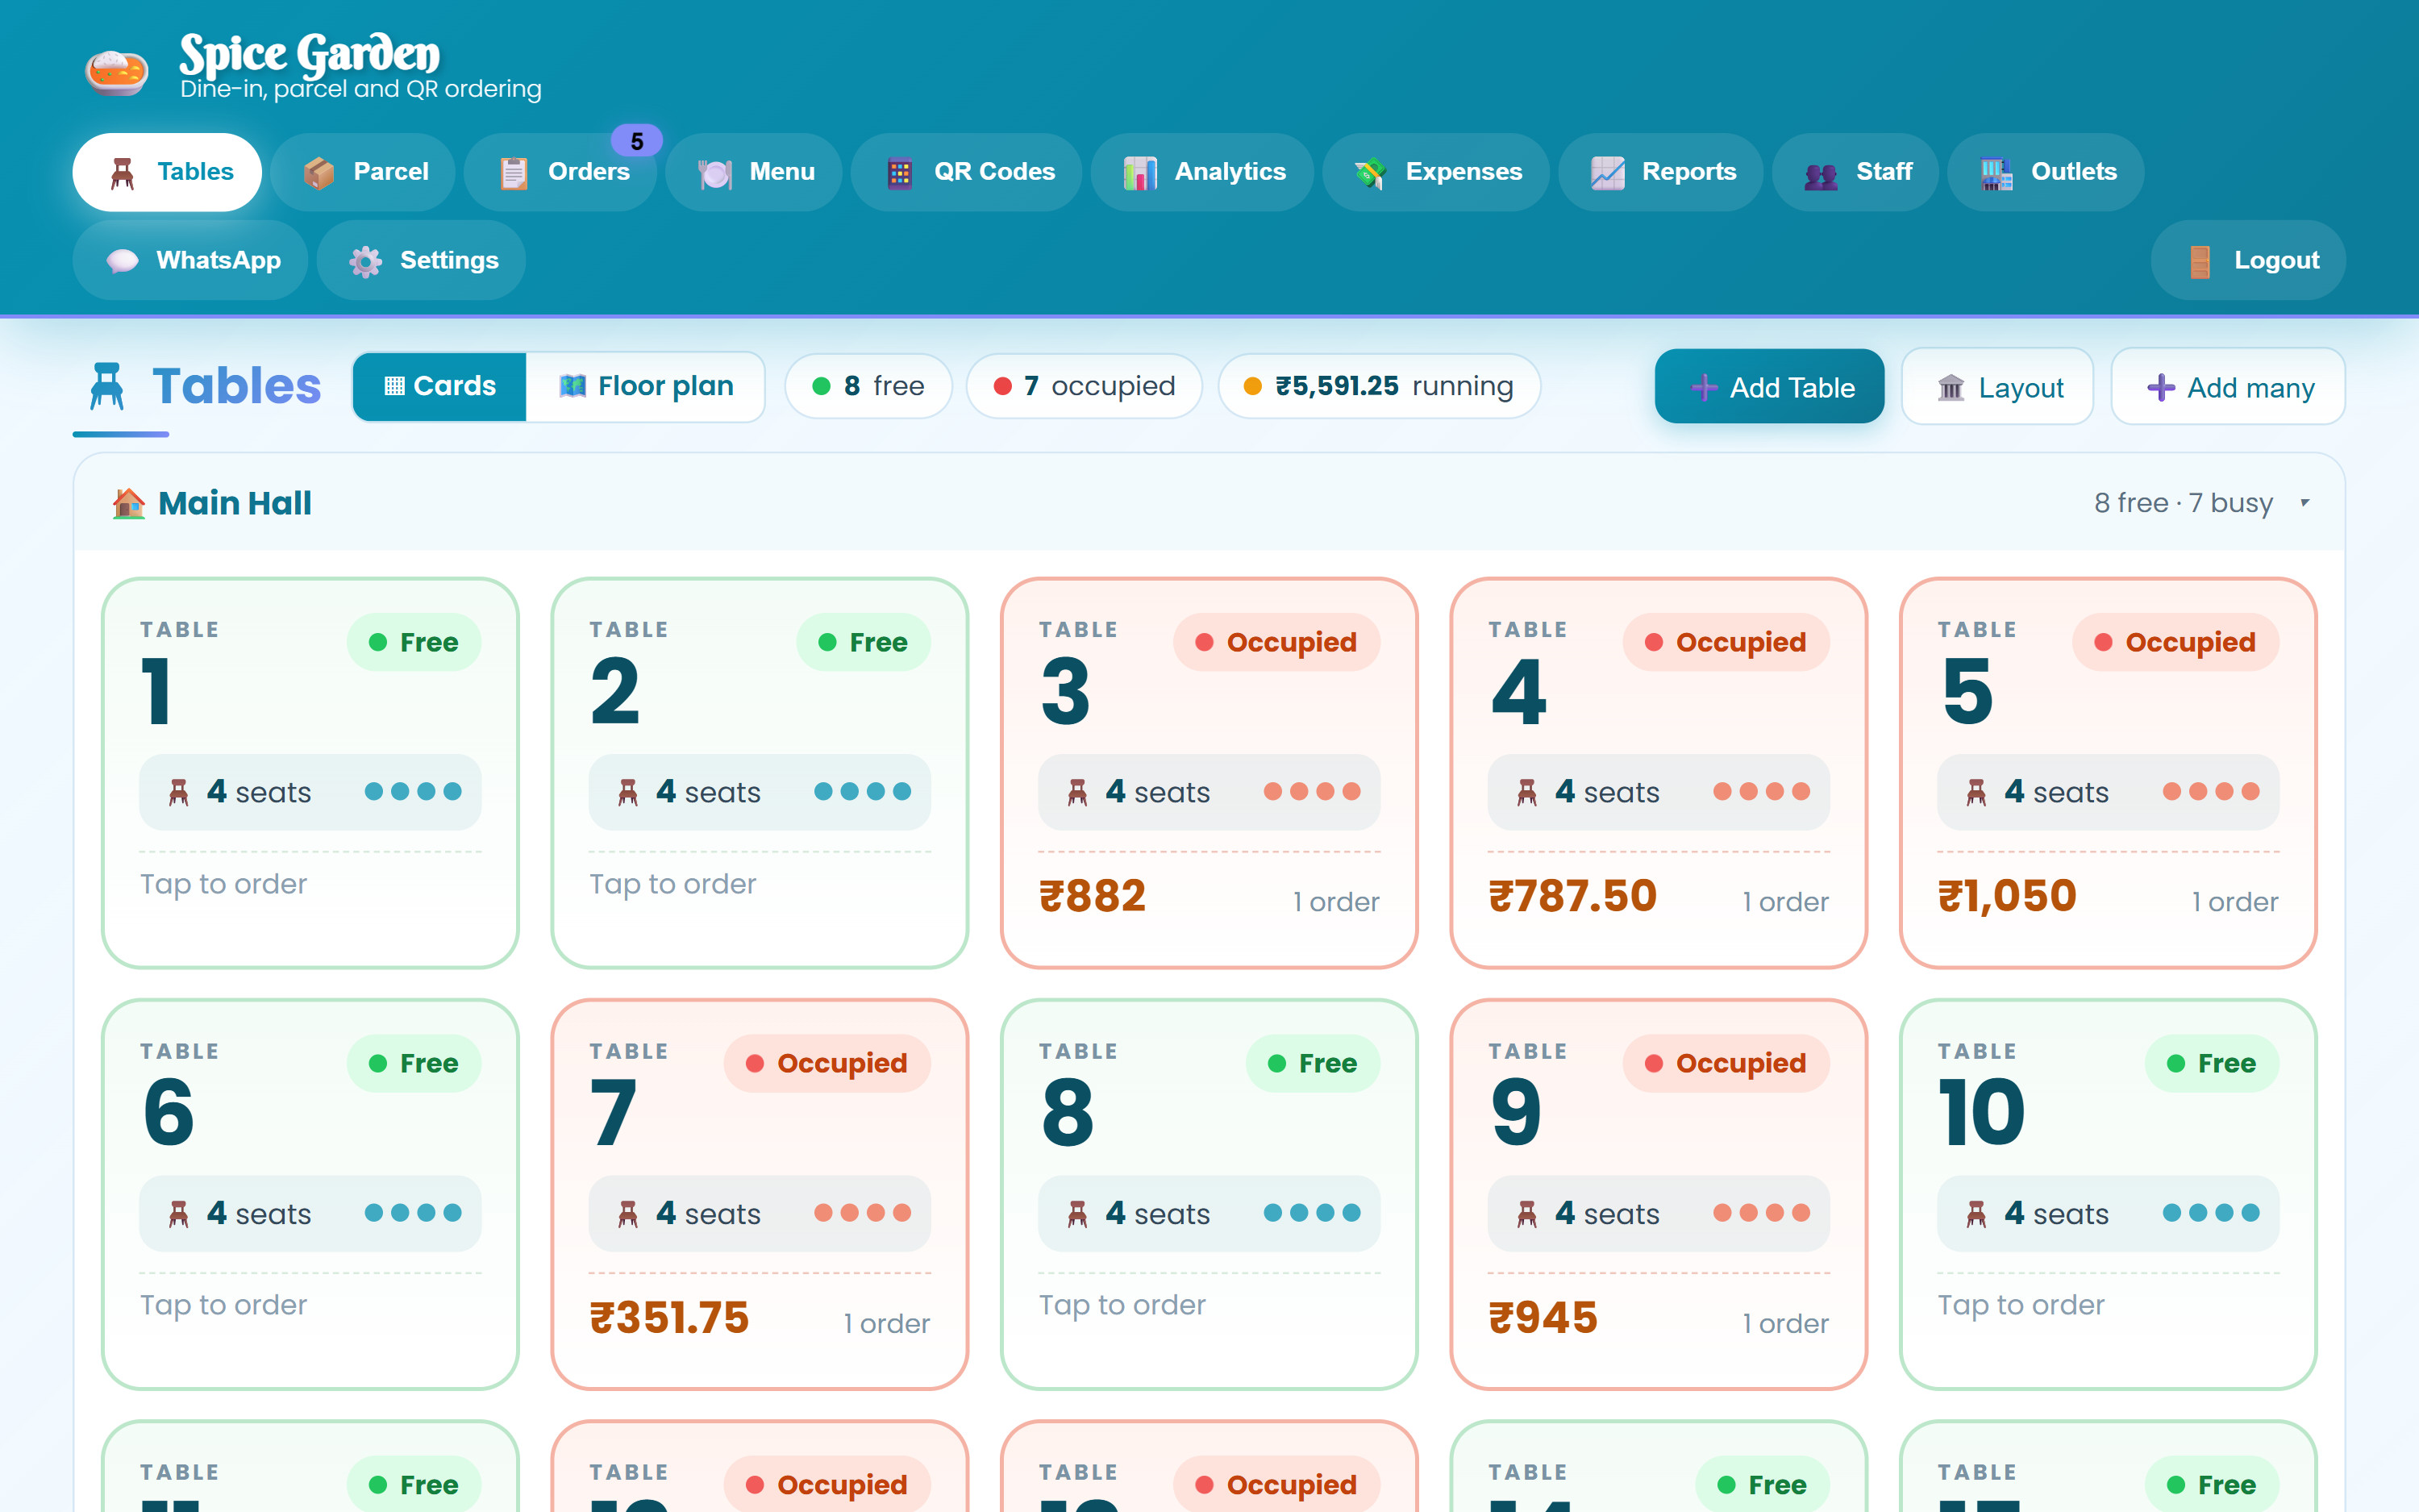The height and width of the screenshot is (1512, 2419).
Task: Open the QR Codes grid icon
Action: click(900, 172)
